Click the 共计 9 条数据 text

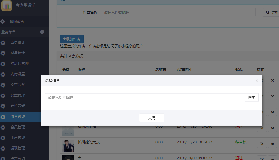pos(72,56)
